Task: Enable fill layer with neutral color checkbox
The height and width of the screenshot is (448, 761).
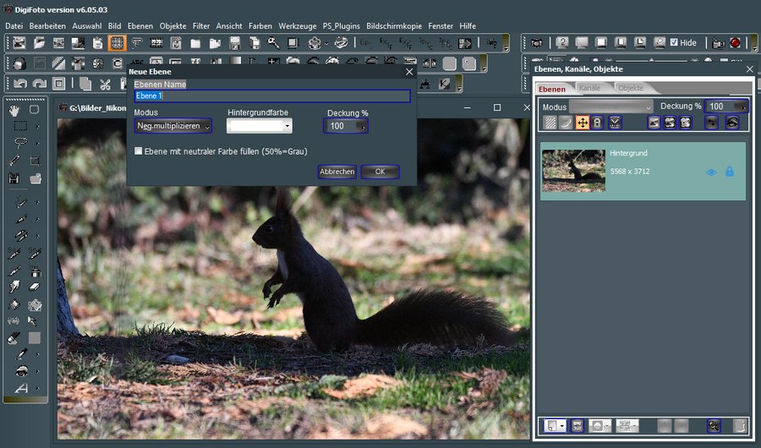Action: pyautogui.click(x=139, y=151)
